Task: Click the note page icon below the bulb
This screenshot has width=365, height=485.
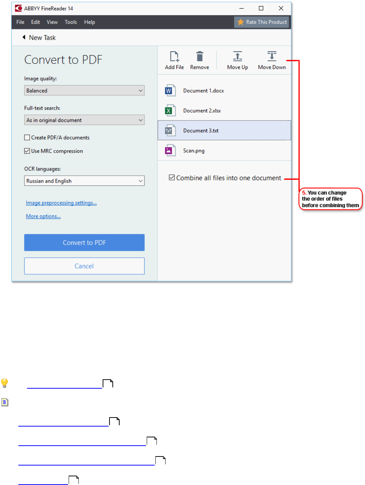Action: pyautogui.click(x=5, y=402)
